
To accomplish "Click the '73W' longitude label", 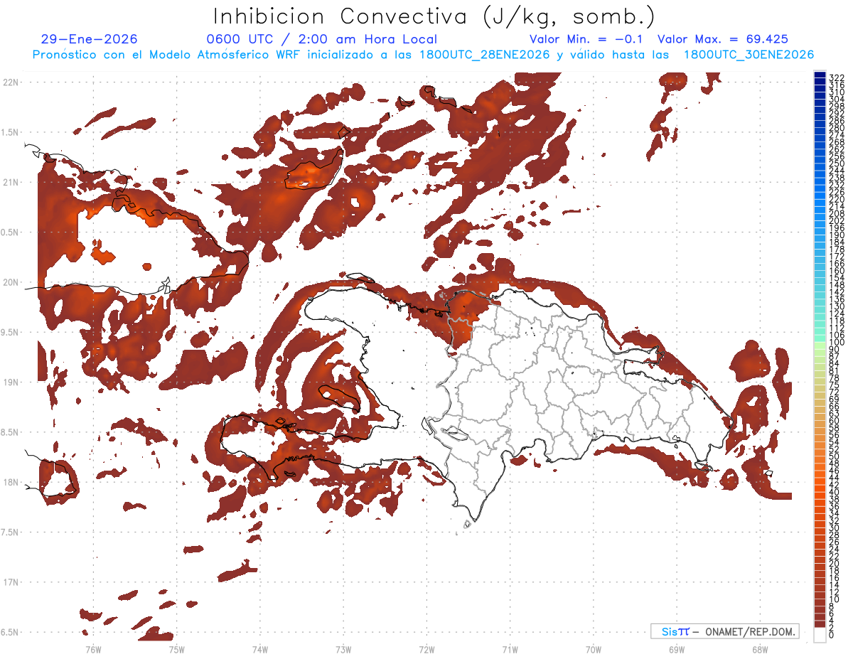I will [343, 648].
